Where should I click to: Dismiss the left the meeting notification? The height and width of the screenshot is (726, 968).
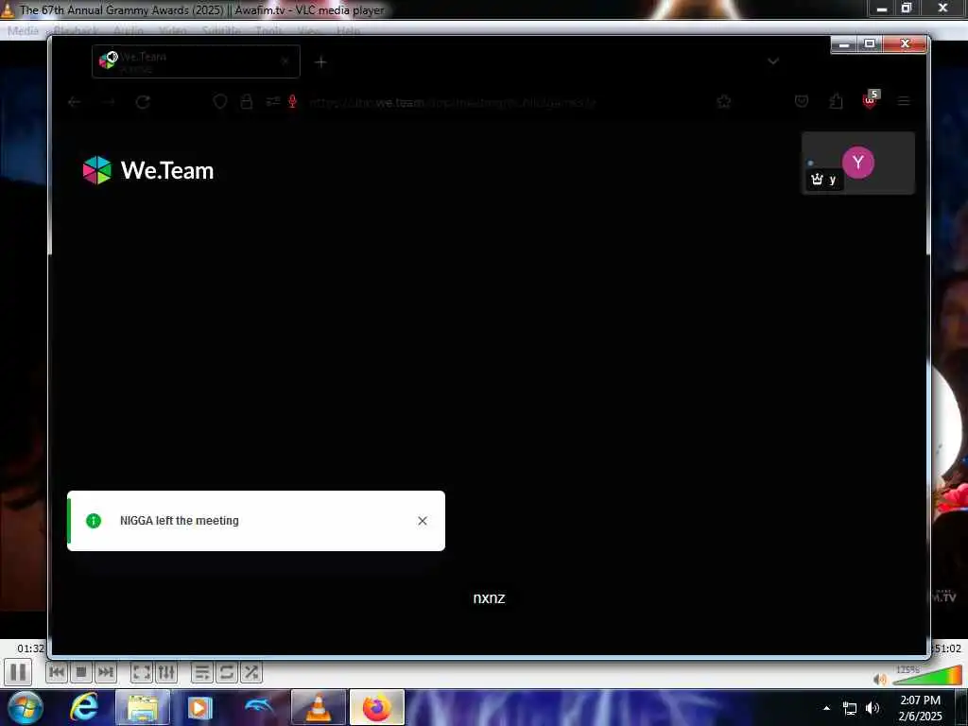423,521
